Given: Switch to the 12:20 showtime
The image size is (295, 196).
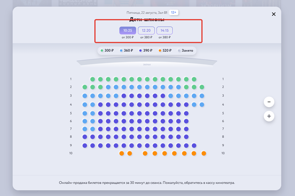Looking at the screenshot, I should (146, 31).
